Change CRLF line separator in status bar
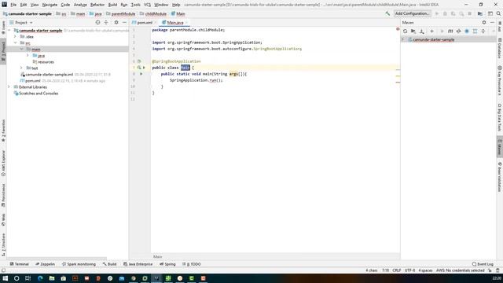Viewport: 503px width, 283px height. coord(396,270)
